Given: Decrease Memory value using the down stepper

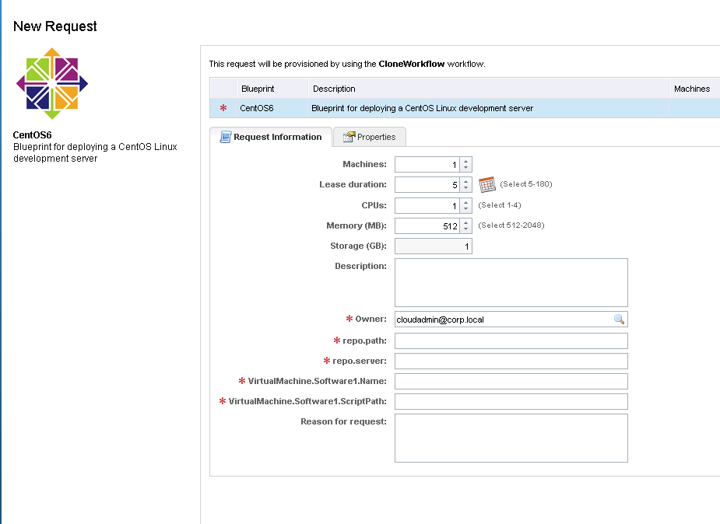Looking at the screenshot, I should click(x=465, y=229).
